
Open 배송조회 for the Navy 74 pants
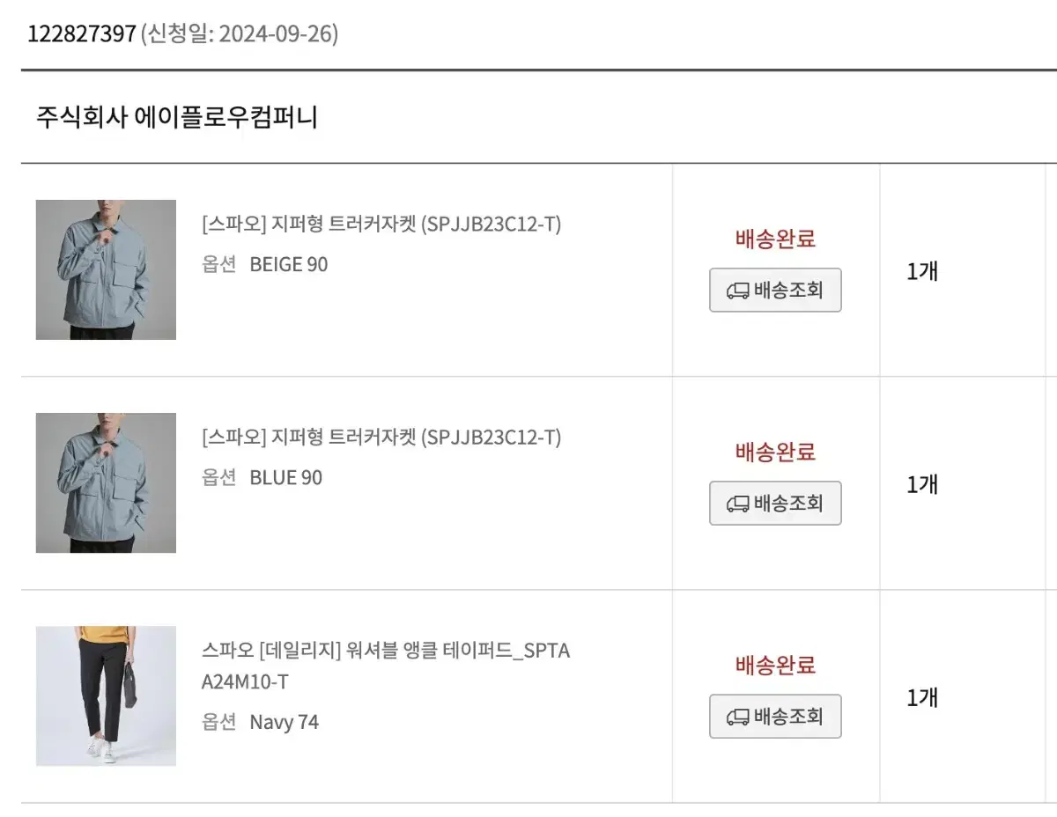[x=775, y=717]
